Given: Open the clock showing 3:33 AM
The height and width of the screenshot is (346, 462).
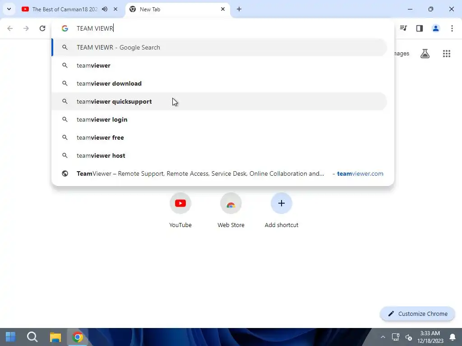Looking at the screenshot, I should tap(430, 337).
